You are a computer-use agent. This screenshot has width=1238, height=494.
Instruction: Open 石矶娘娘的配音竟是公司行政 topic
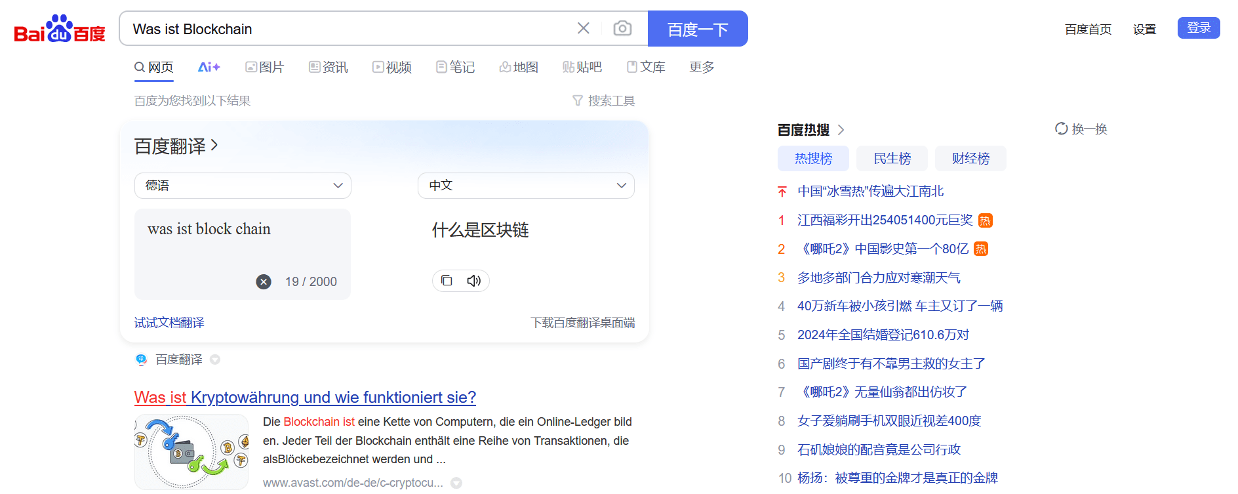pyautogui.click(x=879, y=449)
